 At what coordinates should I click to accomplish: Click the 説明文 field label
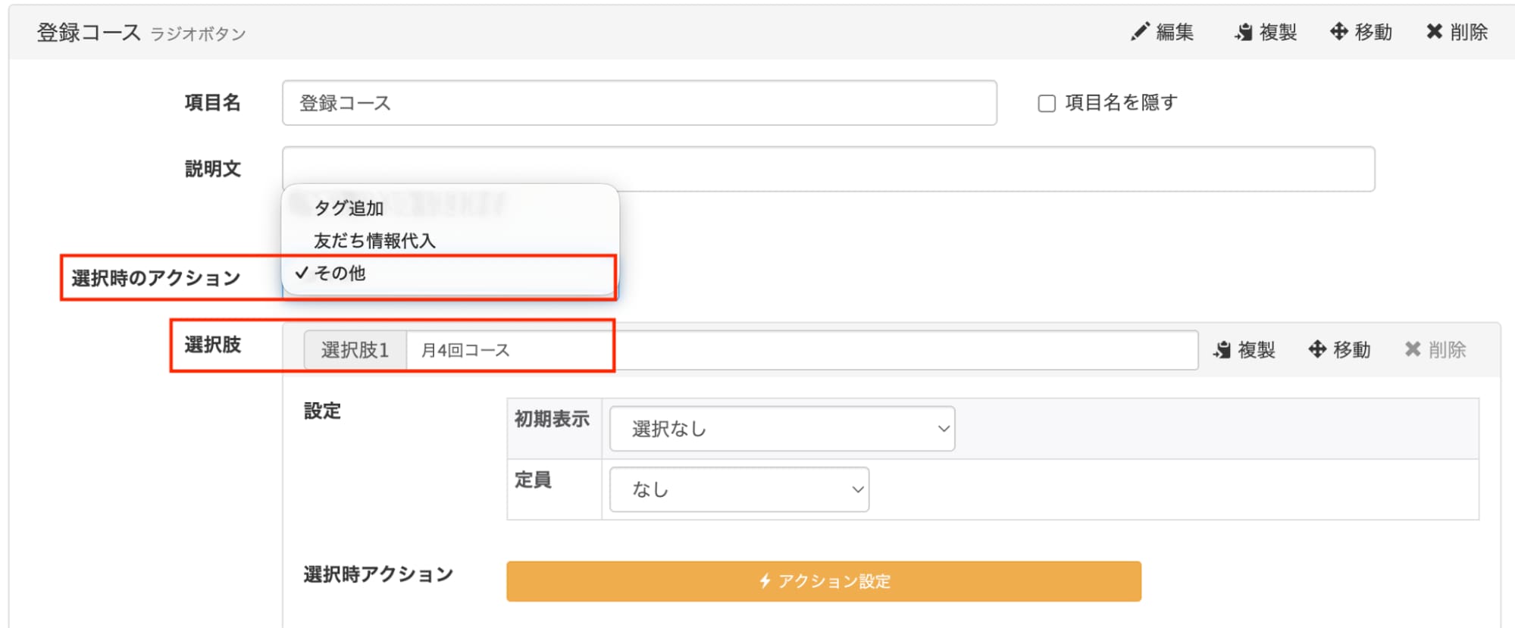click(213, 169)
